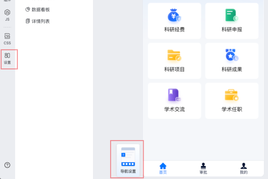Switch to the 首页 bottom tab

pyautogui.click(x=163, y=168)
